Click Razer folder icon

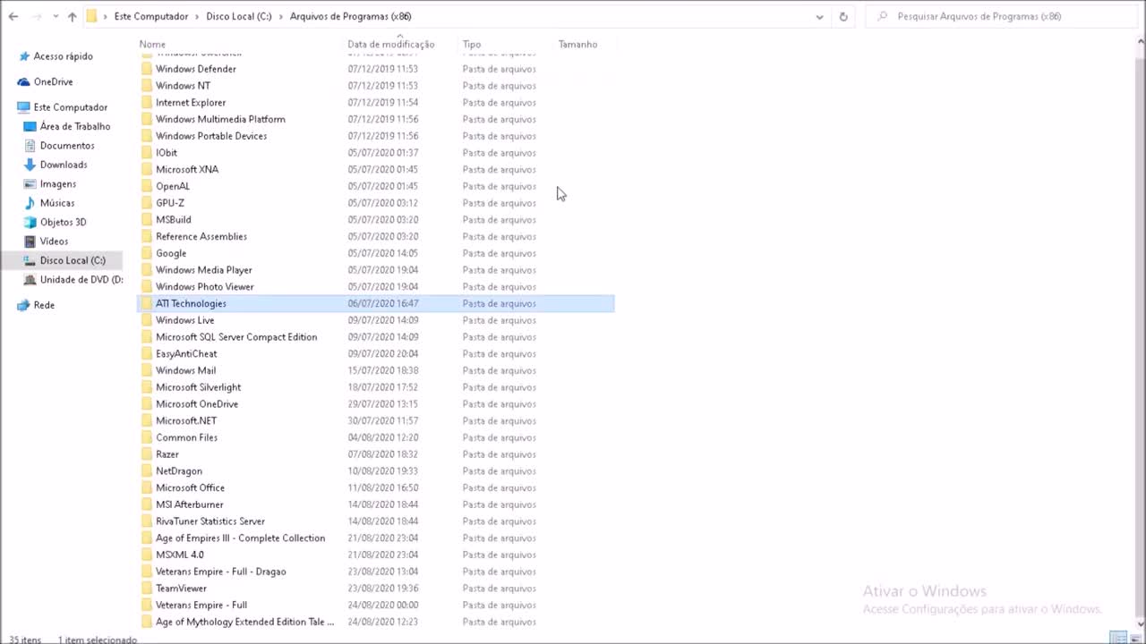(x=148, y=454)
